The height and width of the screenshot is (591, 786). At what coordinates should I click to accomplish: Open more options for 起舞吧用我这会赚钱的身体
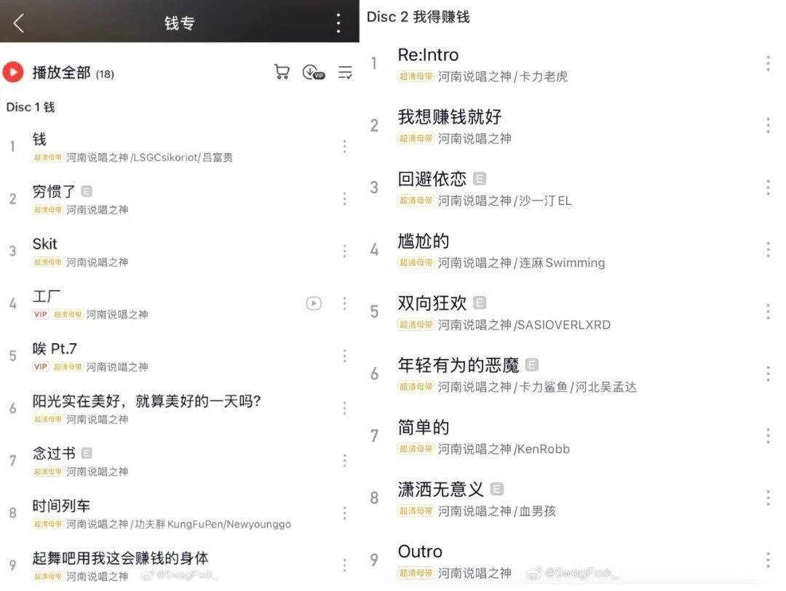click(344, 565)
